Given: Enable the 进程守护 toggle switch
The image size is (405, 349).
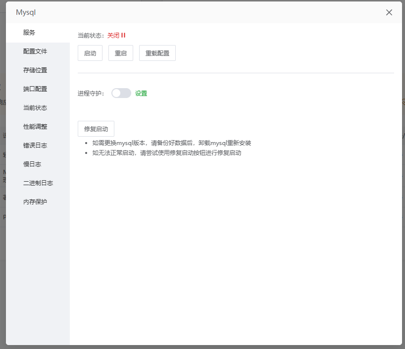Looking at the screenshot, I should (x=121, y=93).
